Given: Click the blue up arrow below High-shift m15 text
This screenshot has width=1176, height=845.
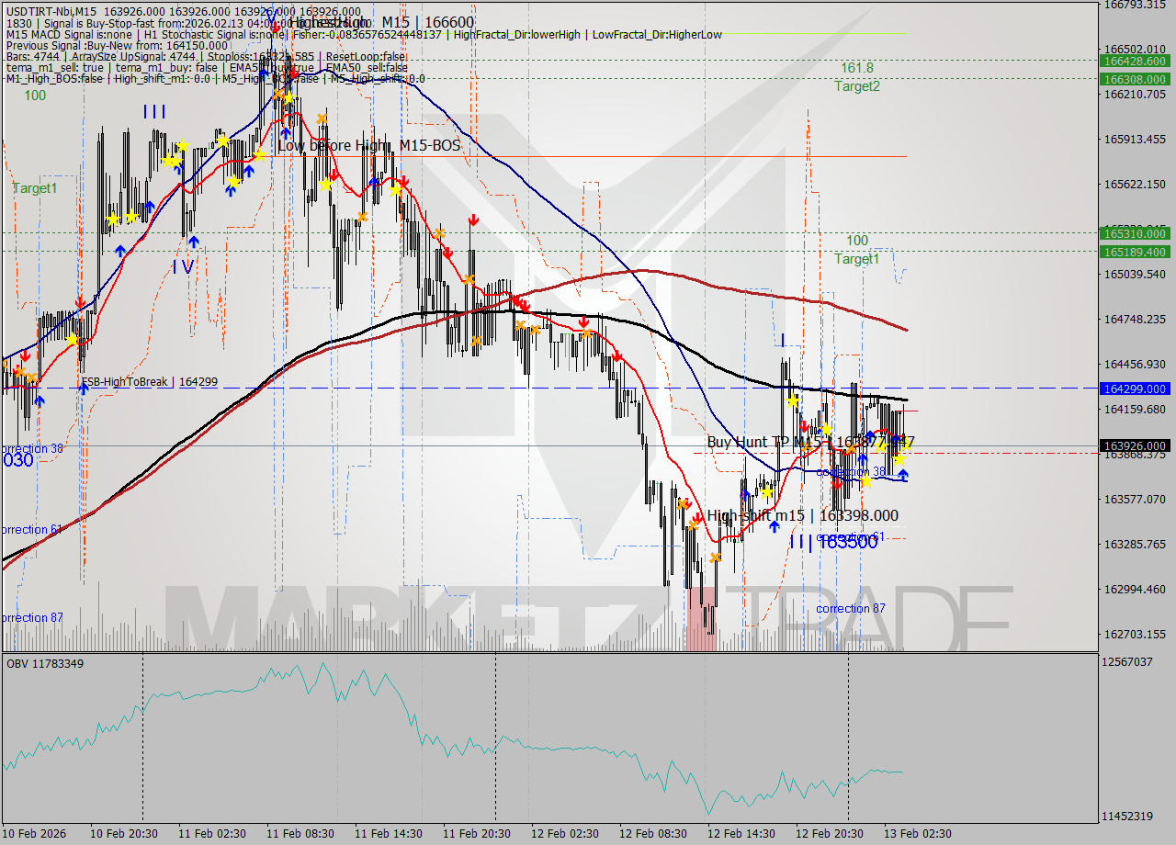Looking at the screenshot, I should pyautogui.click(x=775, y=524).
